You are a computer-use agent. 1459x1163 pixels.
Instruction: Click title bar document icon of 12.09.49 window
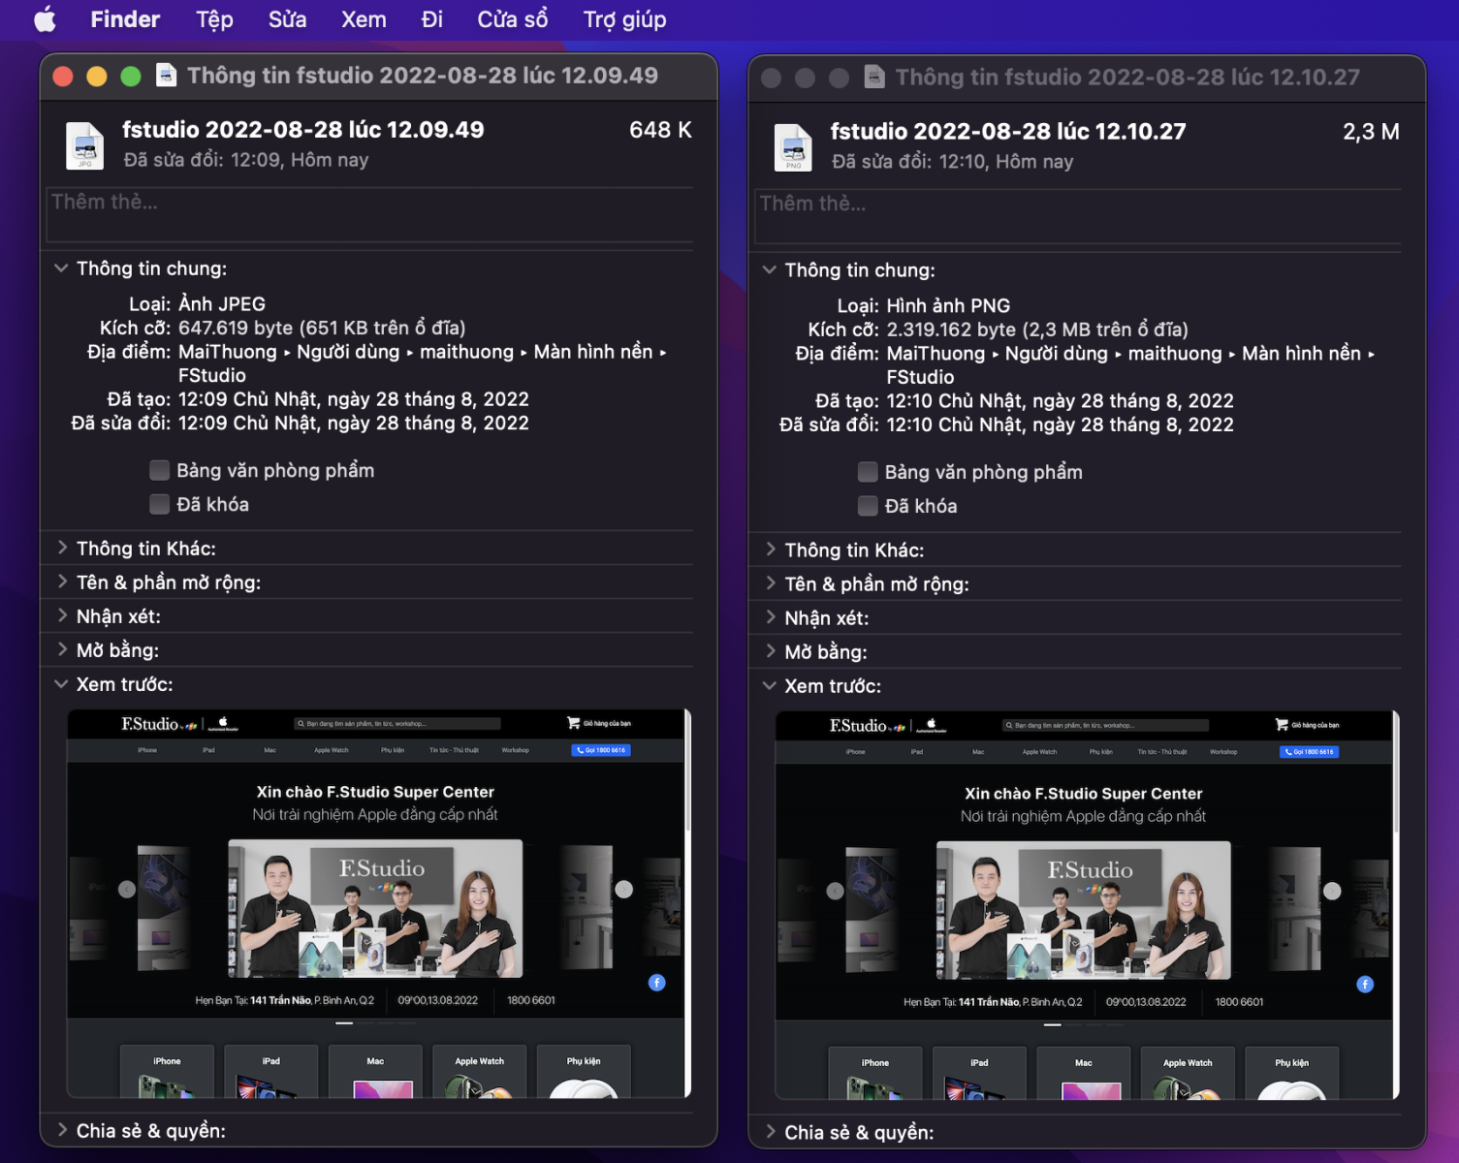[167, 76]
